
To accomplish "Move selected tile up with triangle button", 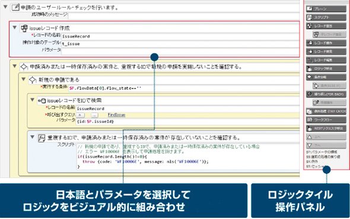I will pos(326,137).
